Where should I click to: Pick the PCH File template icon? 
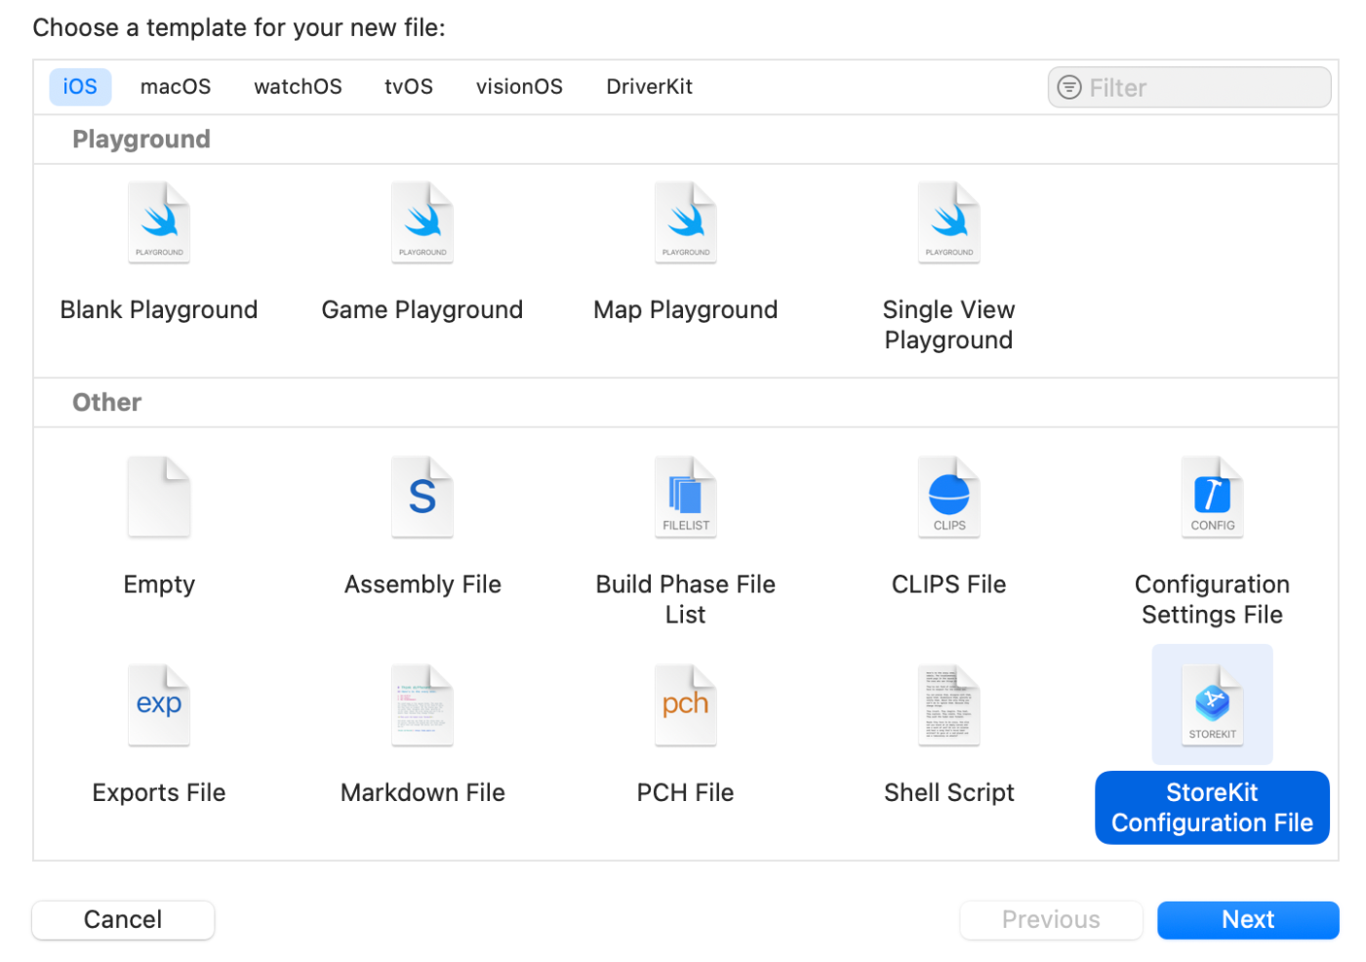click(x=686, y=705)
